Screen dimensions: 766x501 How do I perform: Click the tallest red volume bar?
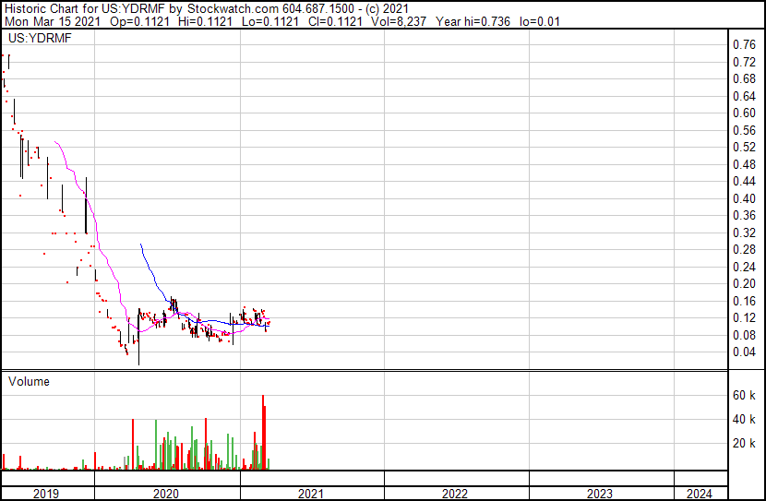263,434
